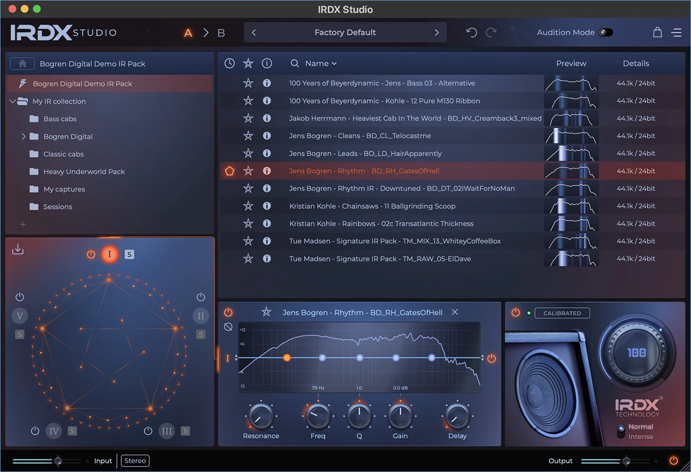The width and height of the screenshot is (691, 472).
Task: Select slot III in the pentagon mixer
Action: coord(167,431)
